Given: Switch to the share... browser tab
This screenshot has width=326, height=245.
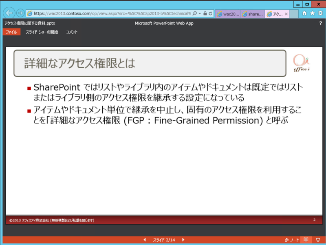Looking at the screenshot, I should [x=253, y=14].
